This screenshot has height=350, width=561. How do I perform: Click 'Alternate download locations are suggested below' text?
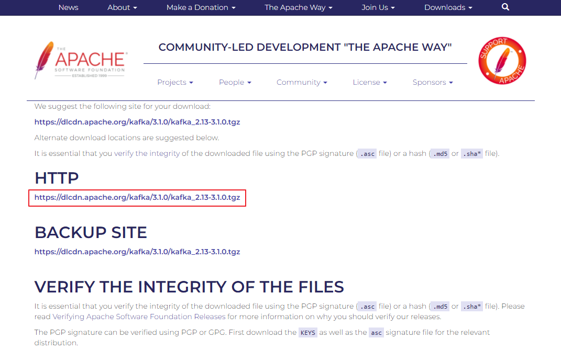click(x=127, y=138)
